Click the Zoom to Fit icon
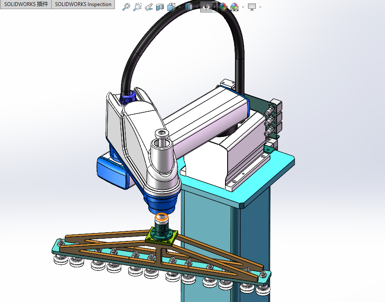The image size is (385, 302). pos(126,7)
